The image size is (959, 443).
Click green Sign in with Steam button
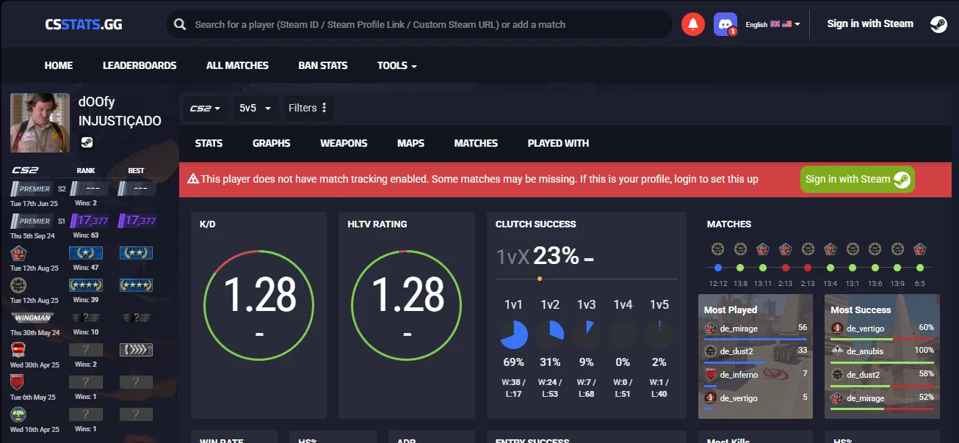(x=857, y=179)
